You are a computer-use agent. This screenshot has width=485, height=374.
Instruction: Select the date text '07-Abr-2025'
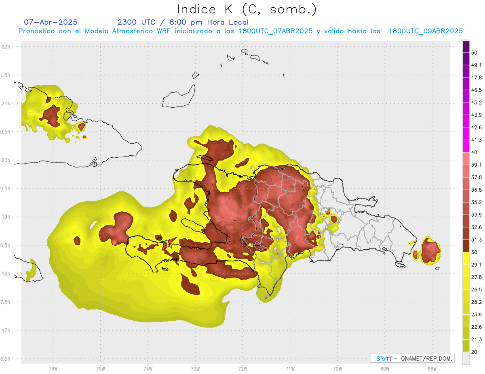(51, 22)
